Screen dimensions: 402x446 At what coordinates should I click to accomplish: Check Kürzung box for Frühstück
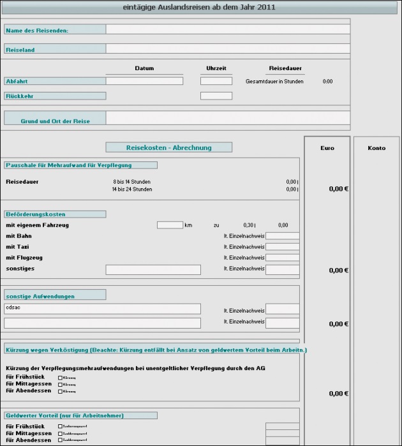[61, 378]
